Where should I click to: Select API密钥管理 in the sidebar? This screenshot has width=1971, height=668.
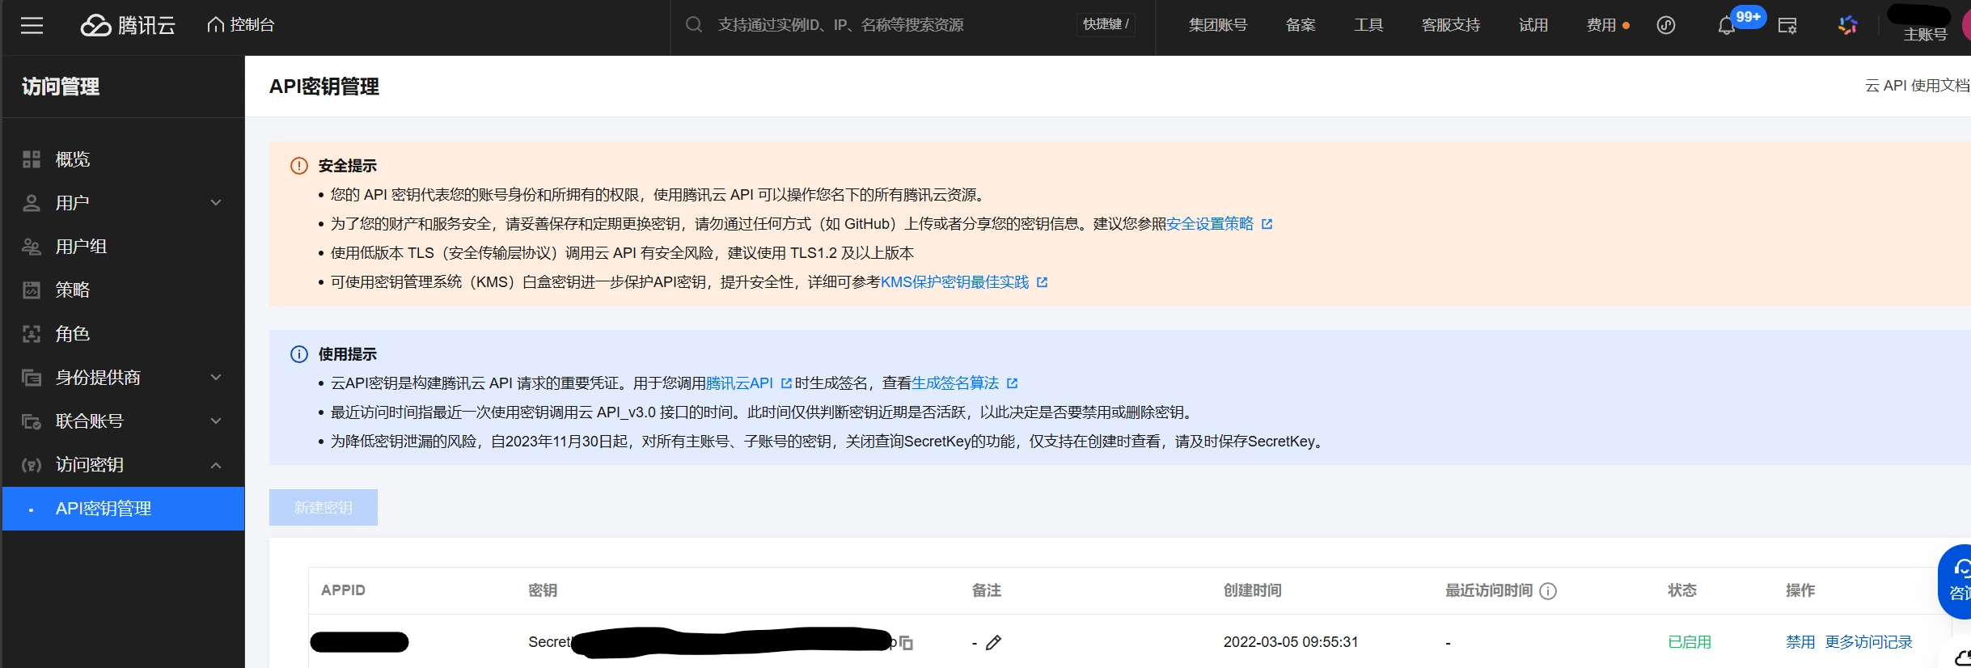123,509
